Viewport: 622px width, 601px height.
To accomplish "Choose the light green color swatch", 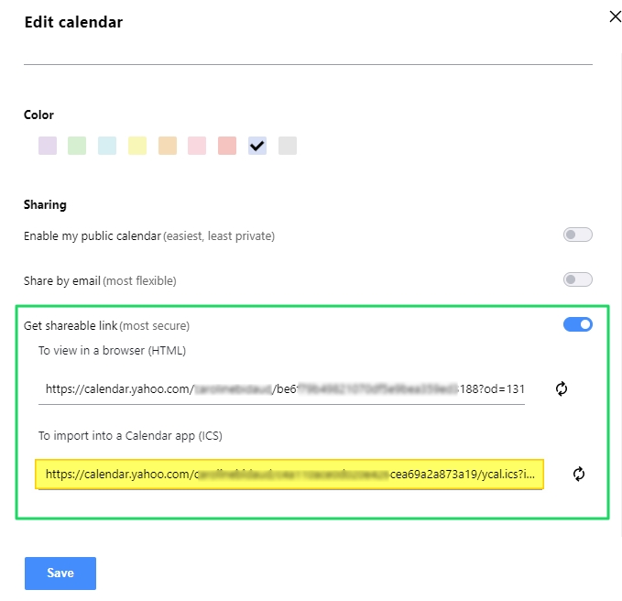I will 77,146.
